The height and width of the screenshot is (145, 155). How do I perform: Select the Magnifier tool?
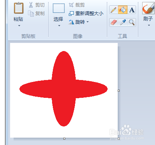coord(132,22)
